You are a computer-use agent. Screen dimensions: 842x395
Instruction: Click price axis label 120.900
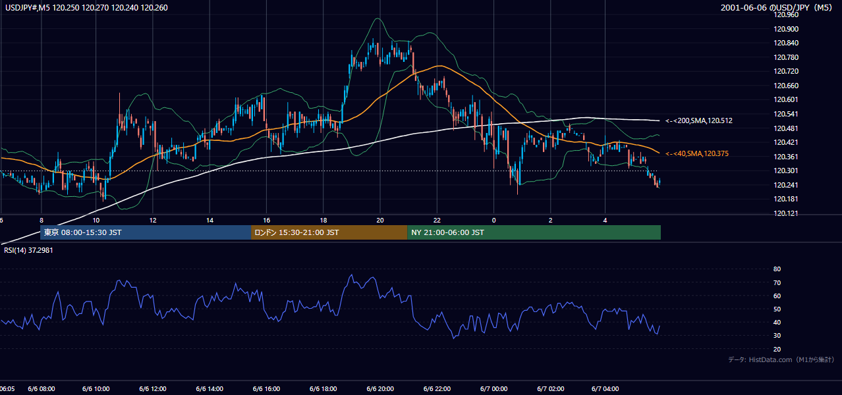tap(786, 29)
